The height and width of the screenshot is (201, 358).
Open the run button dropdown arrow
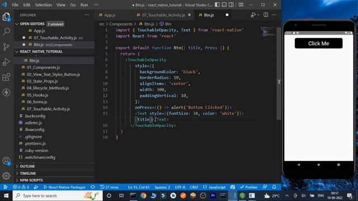point(258,15)
